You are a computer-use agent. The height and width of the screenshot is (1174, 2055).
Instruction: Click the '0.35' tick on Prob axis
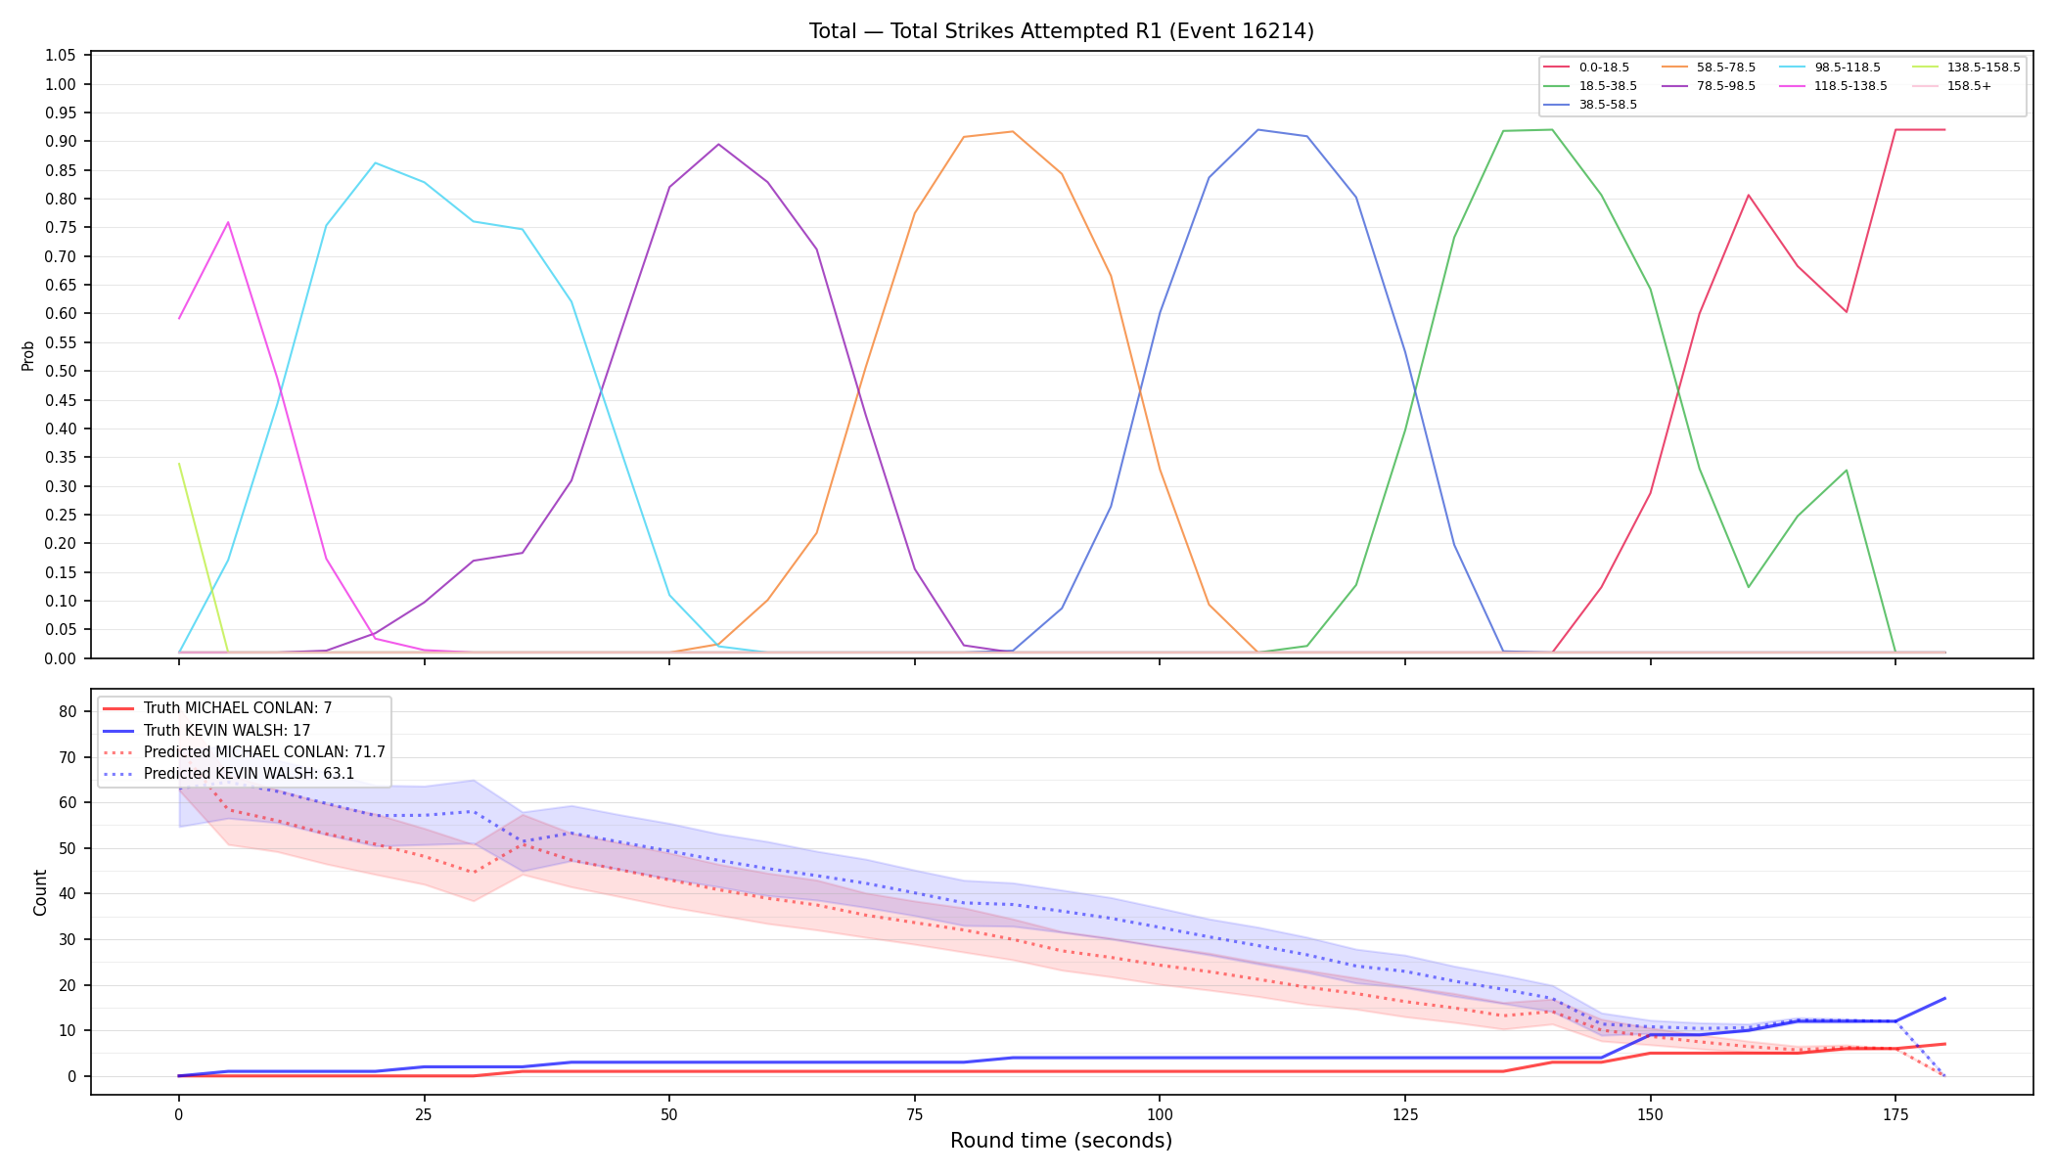(x=61, y=458)
